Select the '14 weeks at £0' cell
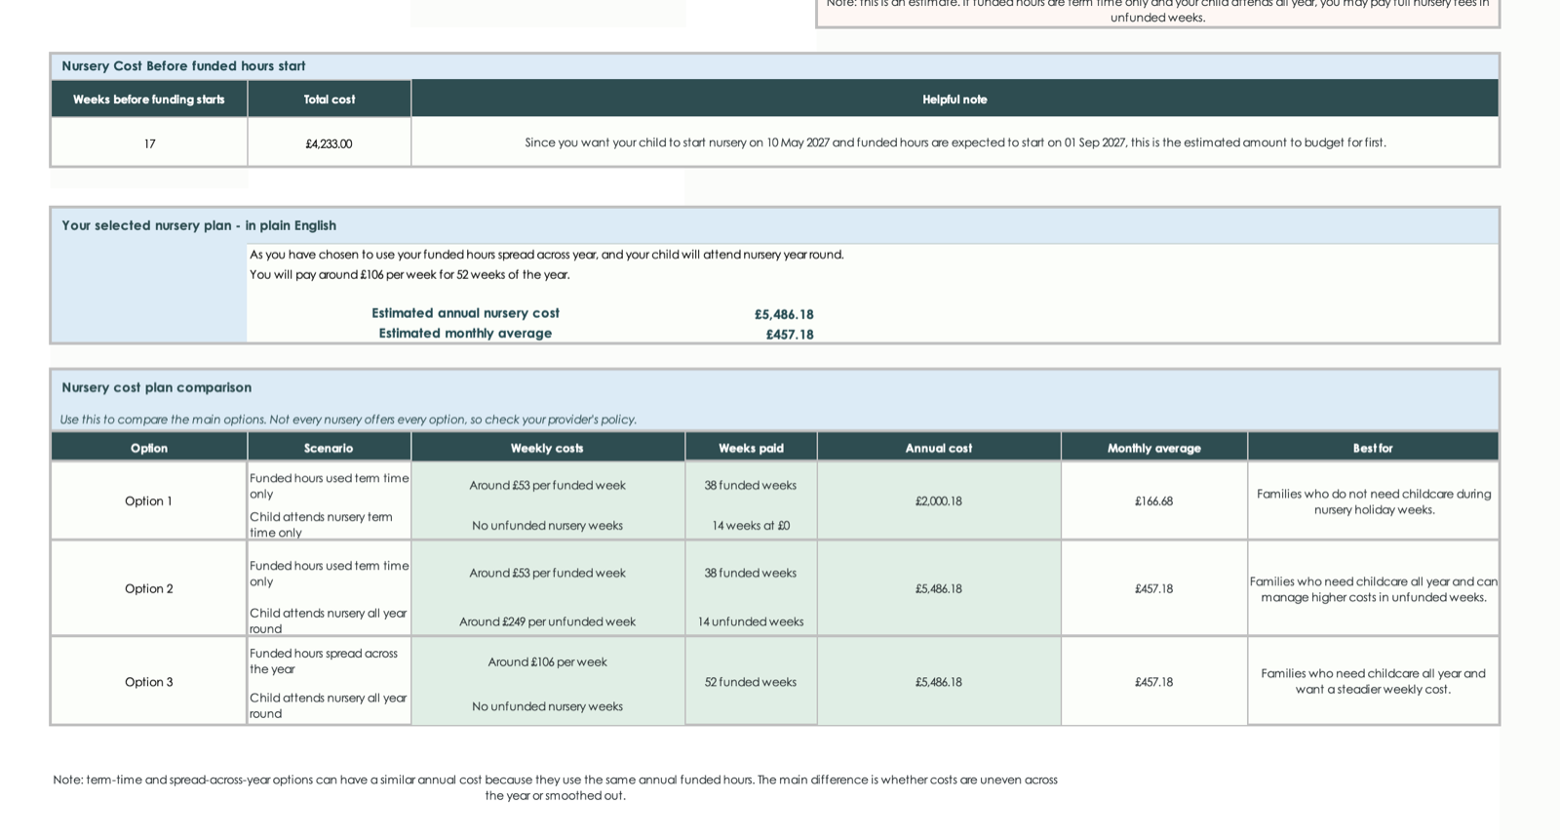This screenshot has height=840, width=1560. [x=751, y=525]
